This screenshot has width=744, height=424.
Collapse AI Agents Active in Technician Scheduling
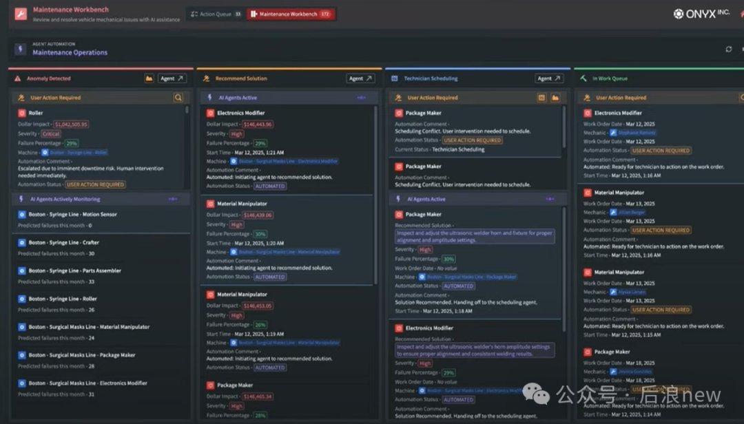550,199
